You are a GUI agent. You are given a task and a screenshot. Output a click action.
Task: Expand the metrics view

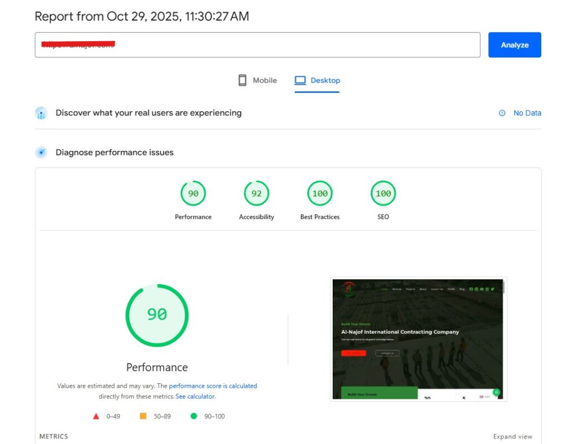tap(512, 437)
